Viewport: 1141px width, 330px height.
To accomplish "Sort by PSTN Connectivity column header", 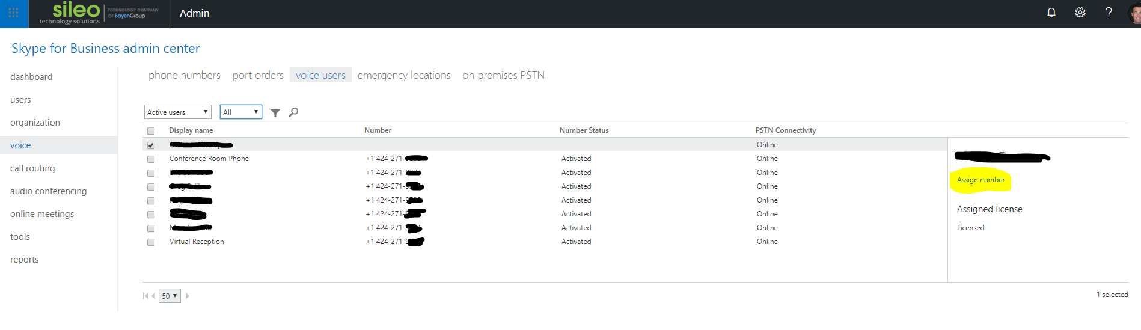I will click(x=786, y=130).
